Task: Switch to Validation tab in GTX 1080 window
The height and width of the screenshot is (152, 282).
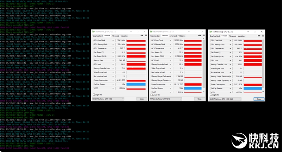Action: (124, 36)
